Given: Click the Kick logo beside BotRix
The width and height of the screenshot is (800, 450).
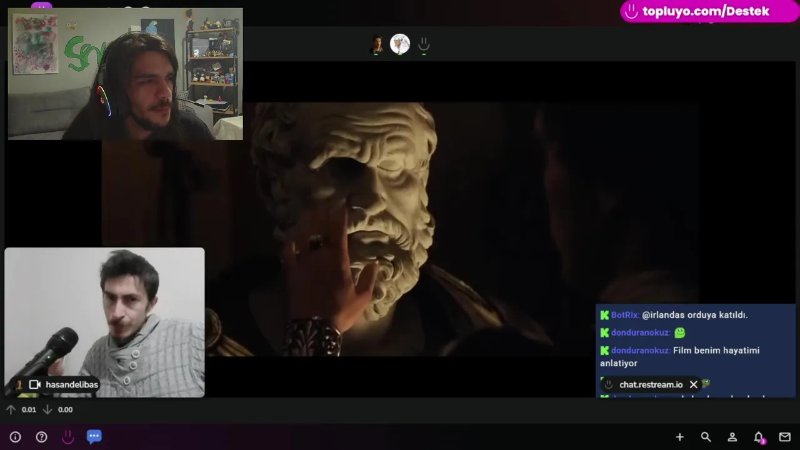Looking at the screenshot, I should point(604,315).
